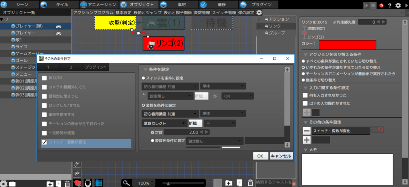The width and height of the screenshot is (409, 187).
Task: Click the controller icon on プレイヤー(弾) row
Action: point(58,26)
